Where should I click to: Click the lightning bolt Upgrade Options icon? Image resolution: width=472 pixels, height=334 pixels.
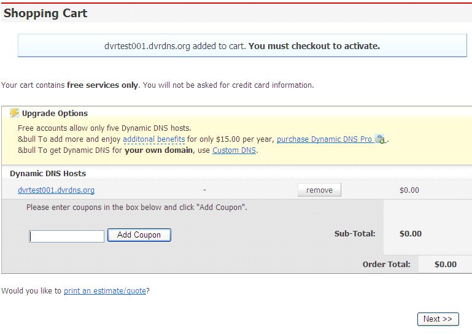(x=14, y=113)
